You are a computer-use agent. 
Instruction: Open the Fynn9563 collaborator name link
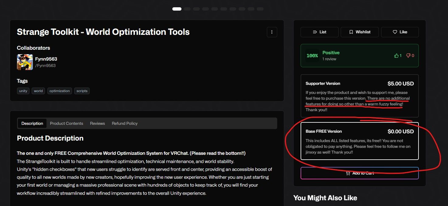[46, 59]
